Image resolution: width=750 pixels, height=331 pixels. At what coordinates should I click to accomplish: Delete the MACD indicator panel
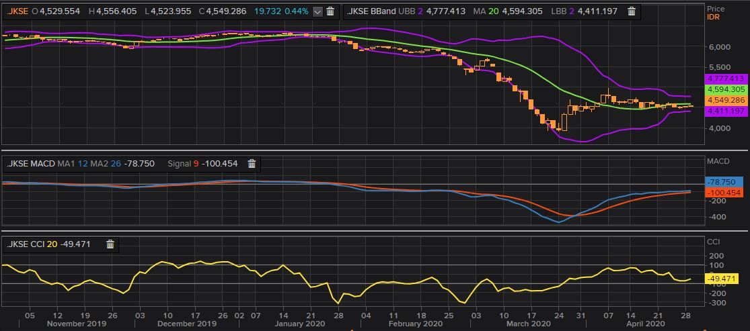tap(252, 163)
